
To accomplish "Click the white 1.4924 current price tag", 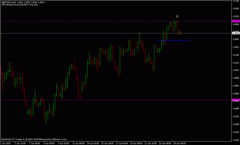I will [236, 33].
